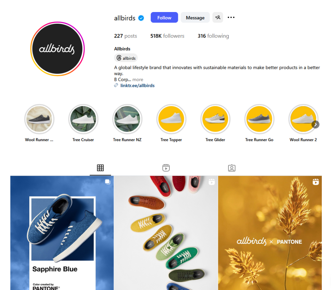Show next highlights with arrow chevron

(315, 124)
